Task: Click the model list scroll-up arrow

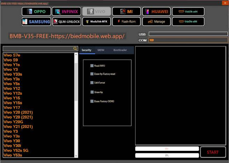Action: pyautogui.click(x=76, y=54)
